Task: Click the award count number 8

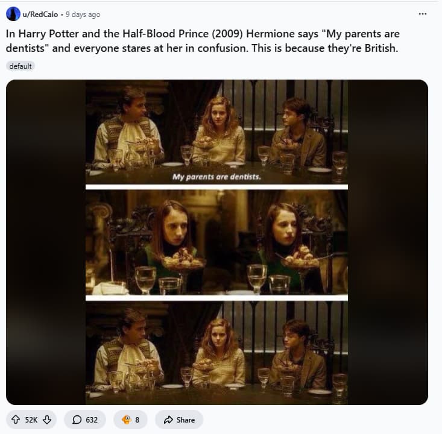Action: pyautogui.click(x=137, y=420)
